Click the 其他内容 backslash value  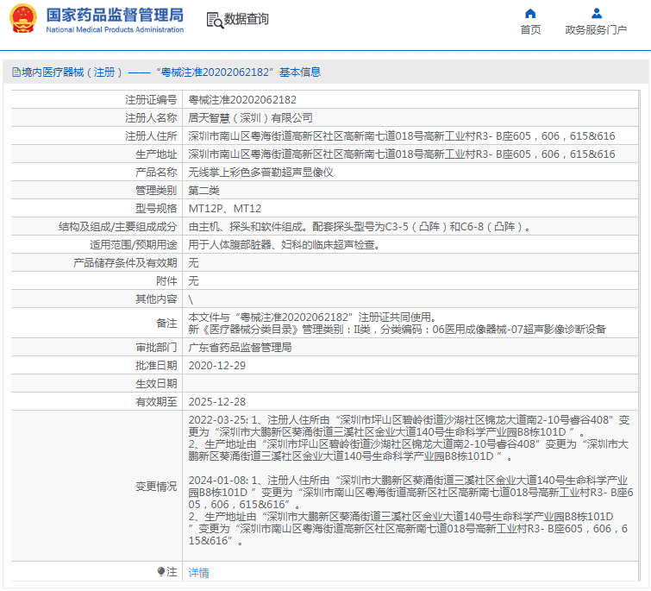click(x=191, y=299)
